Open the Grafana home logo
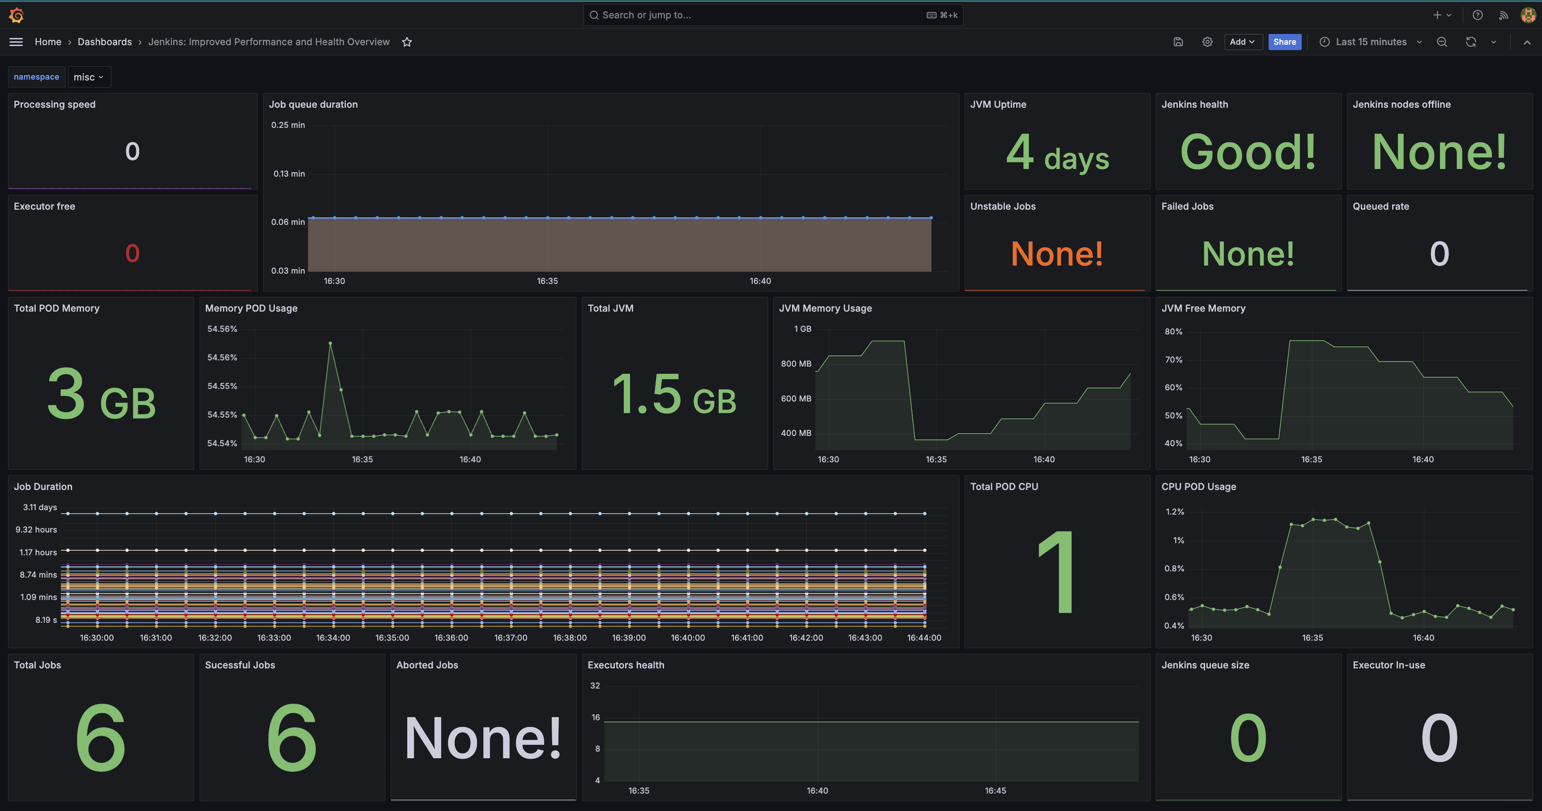Screen dimensions: 1542x811 (17, 15)
